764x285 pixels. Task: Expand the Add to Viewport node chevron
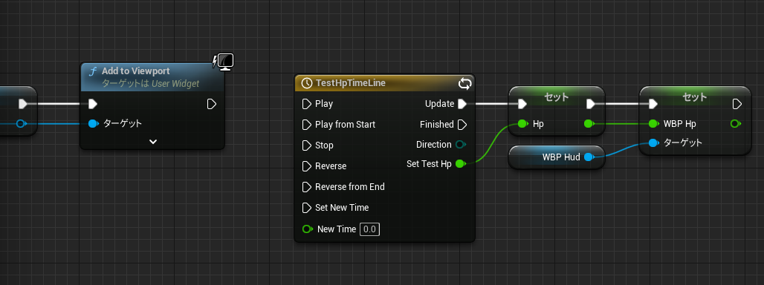click(x=153, y=142)
